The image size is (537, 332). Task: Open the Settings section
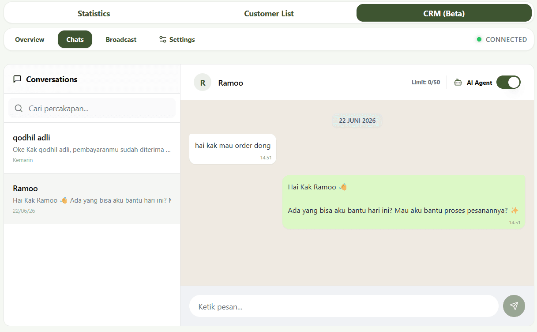coord(177,39)
